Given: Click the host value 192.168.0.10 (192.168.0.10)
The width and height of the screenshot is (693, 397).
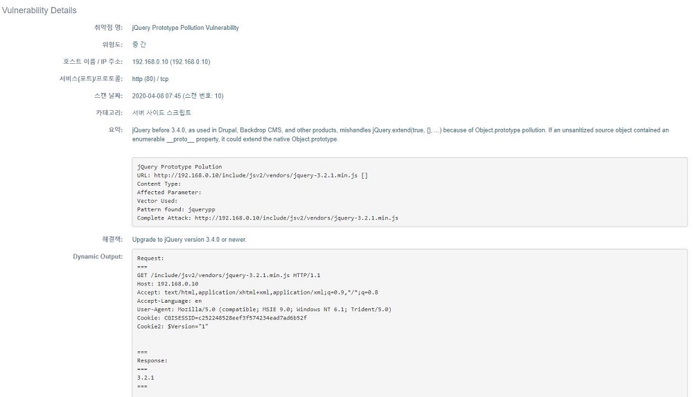Looking at the screenshot, I should point(171,62).
